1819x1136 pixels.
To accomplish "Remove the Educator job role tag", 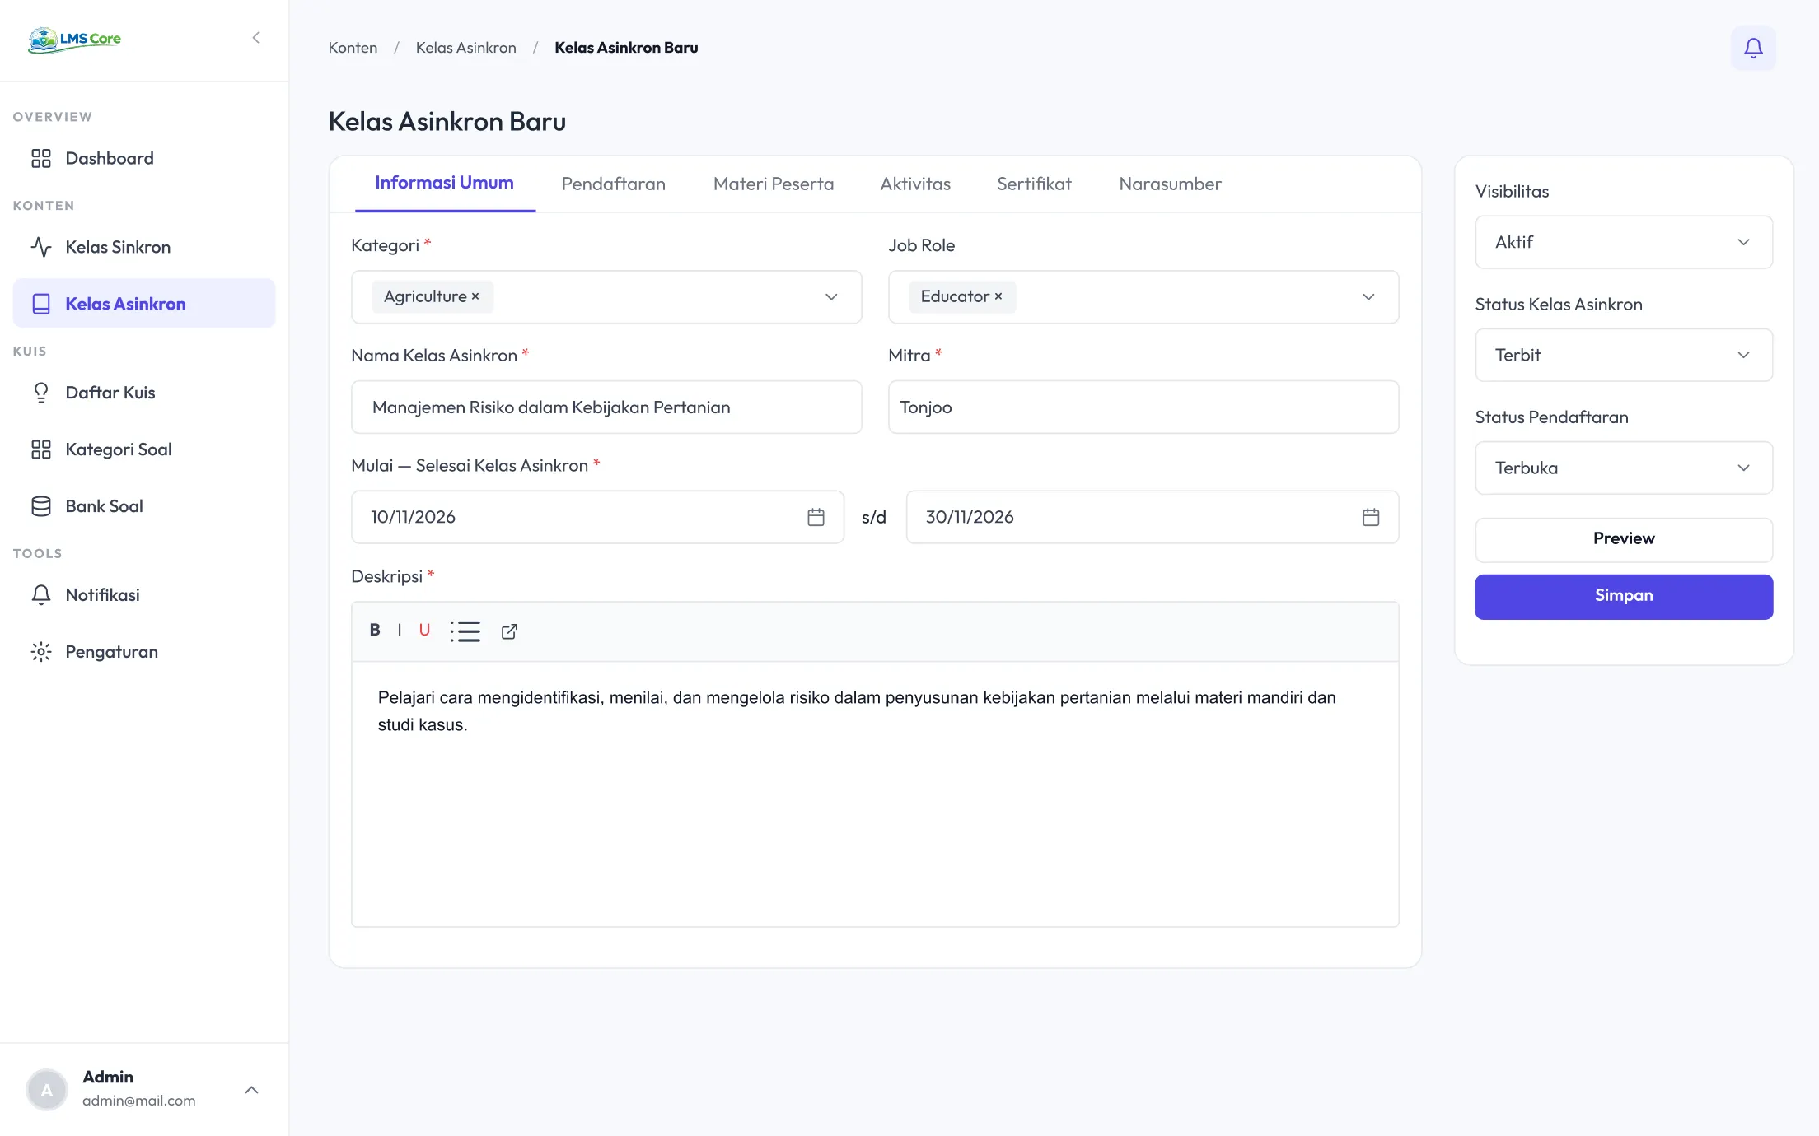I will [x=998, y=296].
